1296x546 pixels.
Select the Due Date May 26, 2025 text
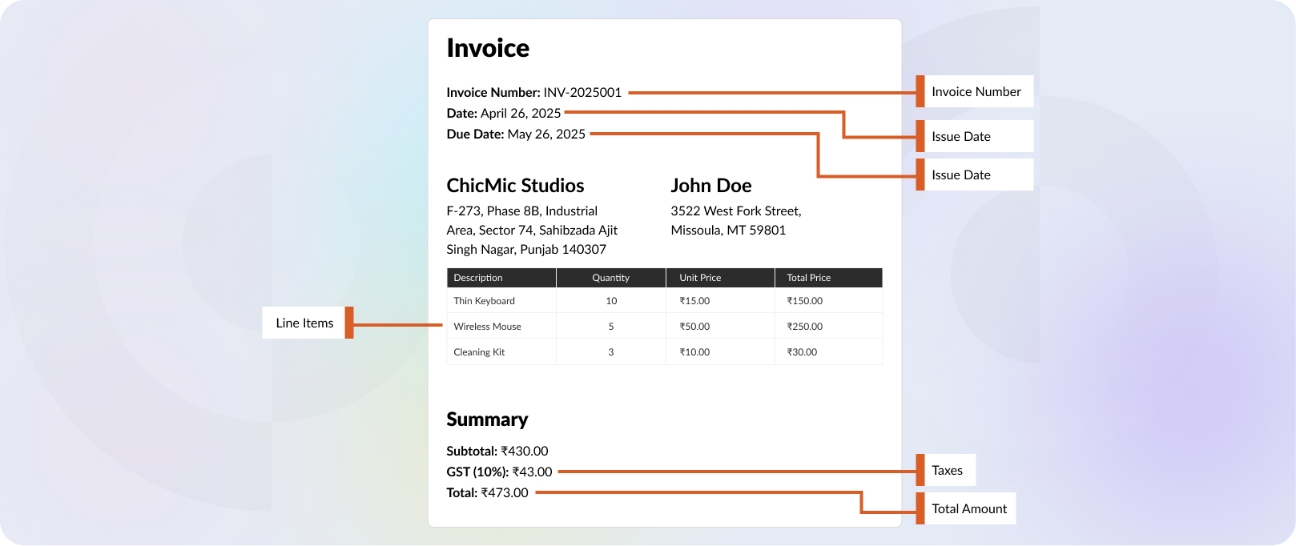(516, 134)
